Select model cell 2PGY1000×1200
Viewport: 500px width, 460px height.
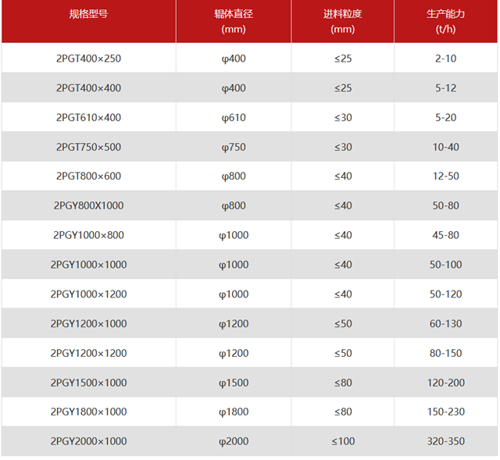(x=88, y=294)
